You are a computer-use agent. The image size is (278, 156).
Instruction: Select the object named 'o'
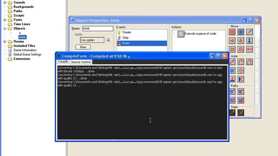pos(20,33)
